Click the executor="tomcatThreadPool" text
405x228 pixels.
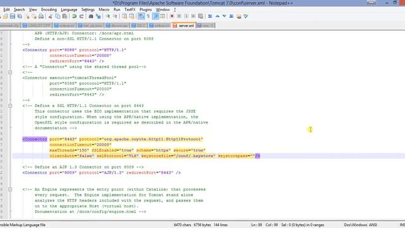(x=83, y=78)
